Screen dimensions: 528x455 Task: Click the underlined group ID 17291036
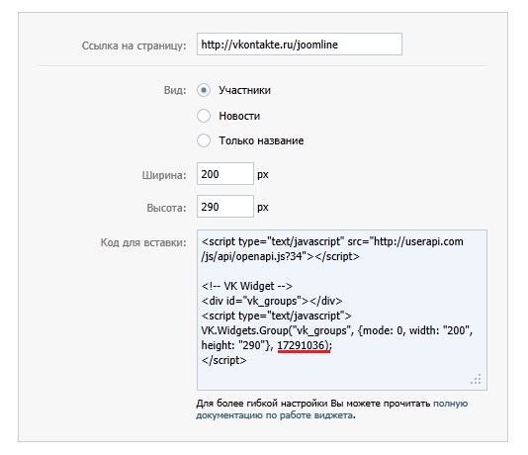pyautogui.click(x=301, y=345)
